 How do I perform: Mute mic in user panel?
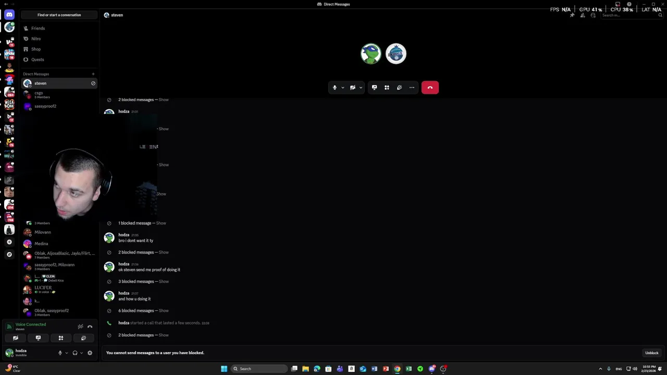[60, 353]
